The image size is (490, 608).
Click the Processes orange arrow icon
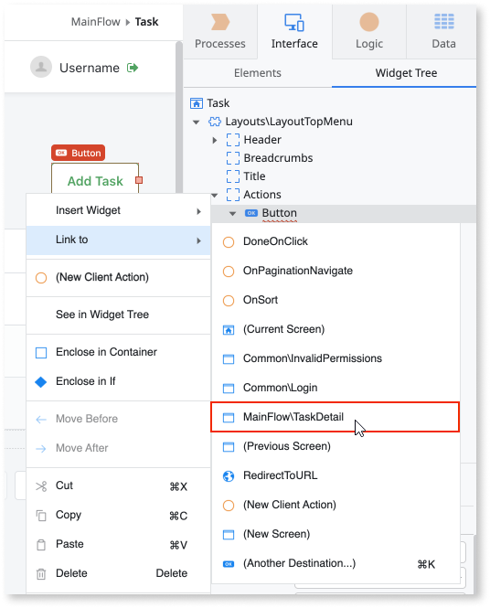point(220,22)
